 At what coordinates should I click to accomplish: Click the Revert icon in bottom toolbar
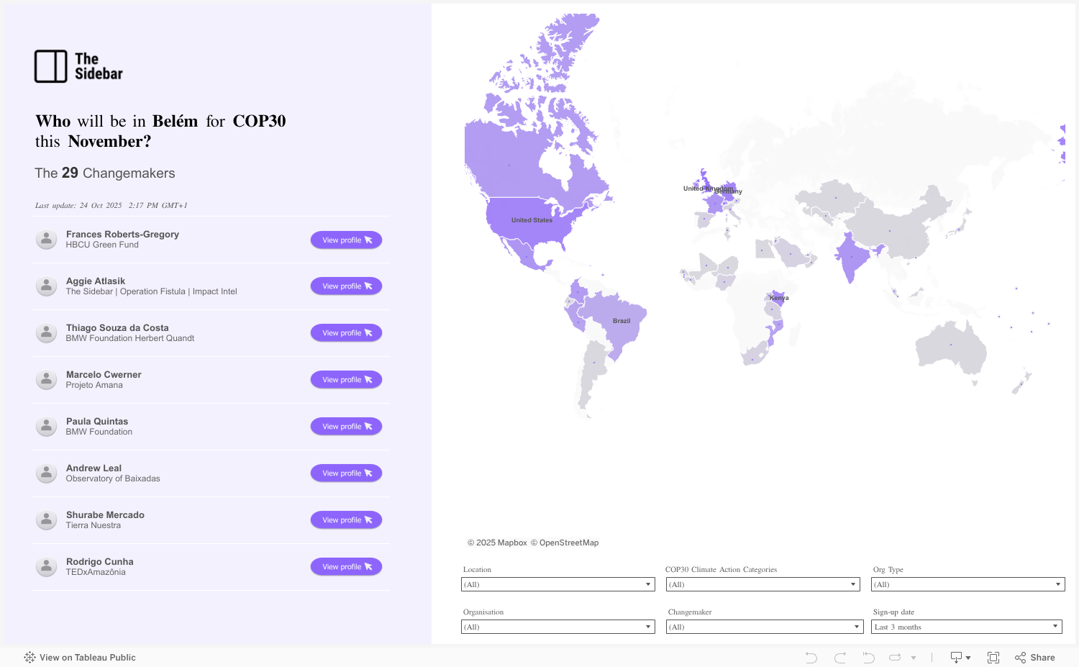[x=868, y=658]
